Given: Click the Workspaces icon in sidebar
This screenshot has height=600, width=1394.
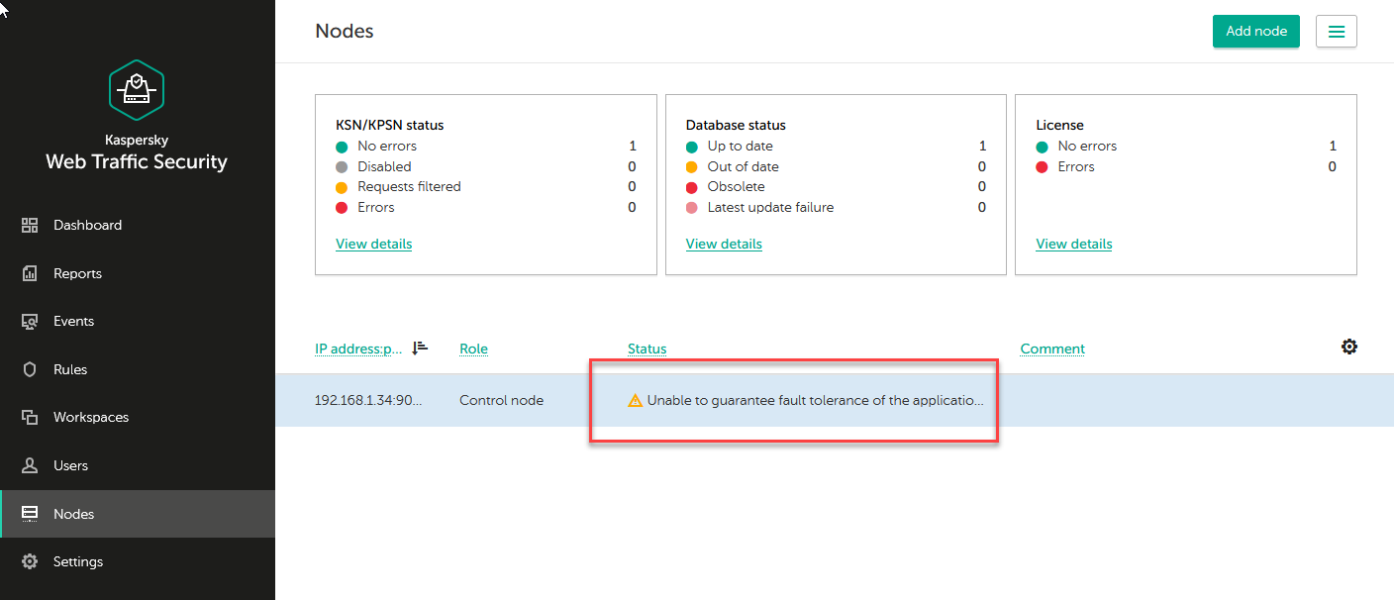Looking at the screenshot, I should click(30, 418).
